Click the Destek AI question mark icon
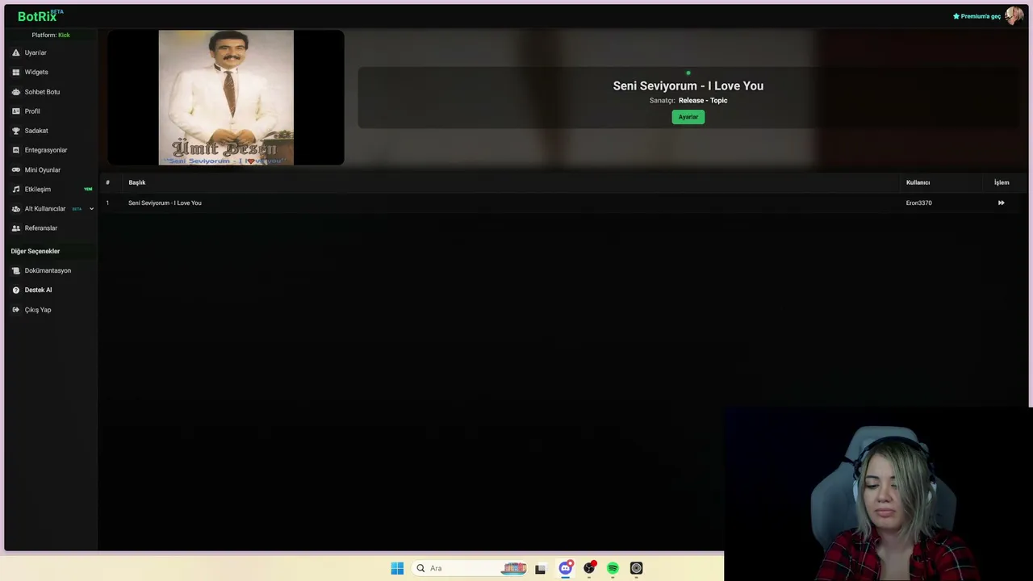 tap(15, 290)
